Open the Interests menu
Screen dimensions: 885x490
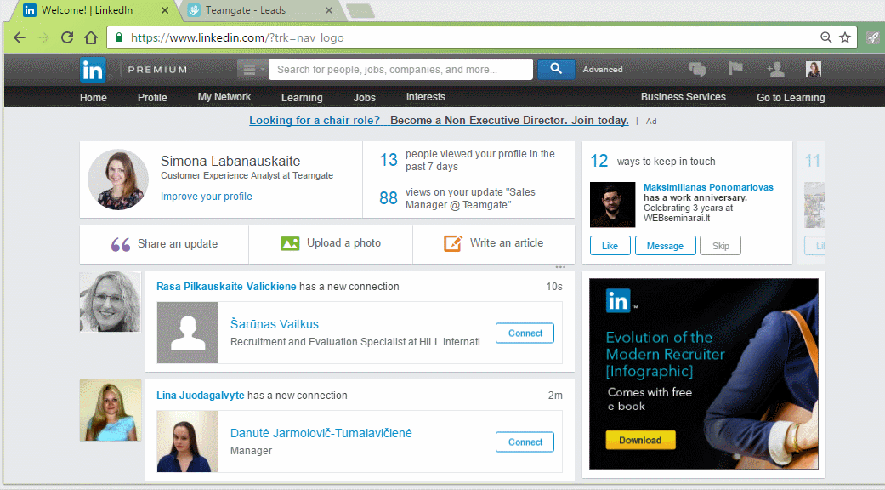click(x=426, y=97)
